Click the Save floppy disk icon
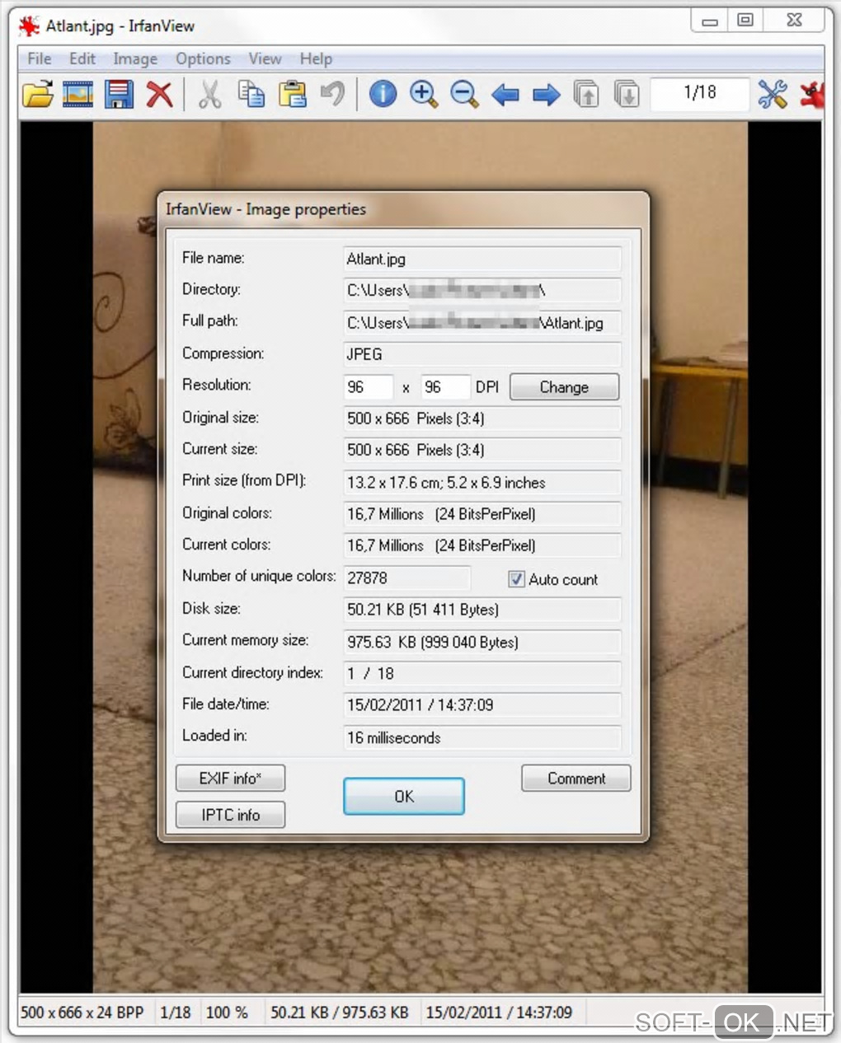841x1043 pixels. [119, 94]
